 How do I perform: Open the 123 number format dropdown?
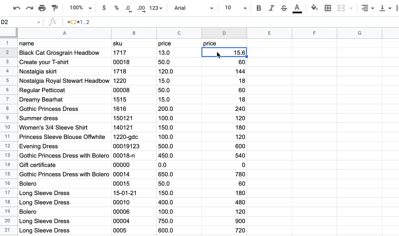click(x=156, y=8)
